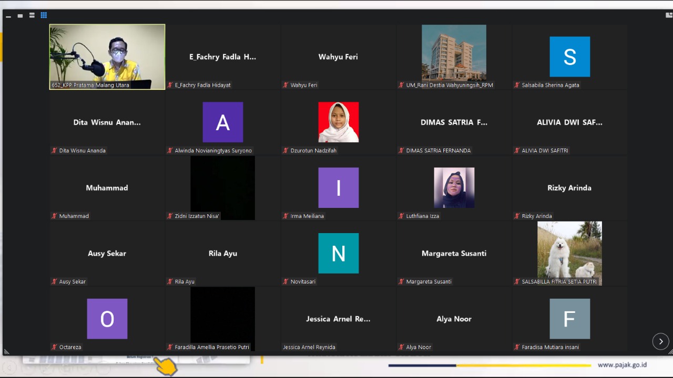673x378 pixels.
Task: Click resize grip at window's bottom-left corner
Action: 6,352
